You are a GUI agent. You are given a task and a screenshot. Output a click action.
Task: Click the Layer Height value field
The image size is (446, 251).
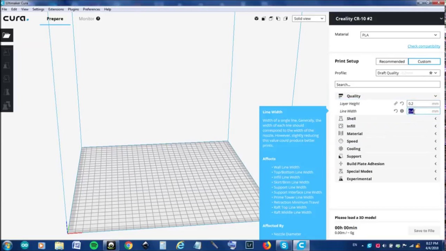point(423,104)
